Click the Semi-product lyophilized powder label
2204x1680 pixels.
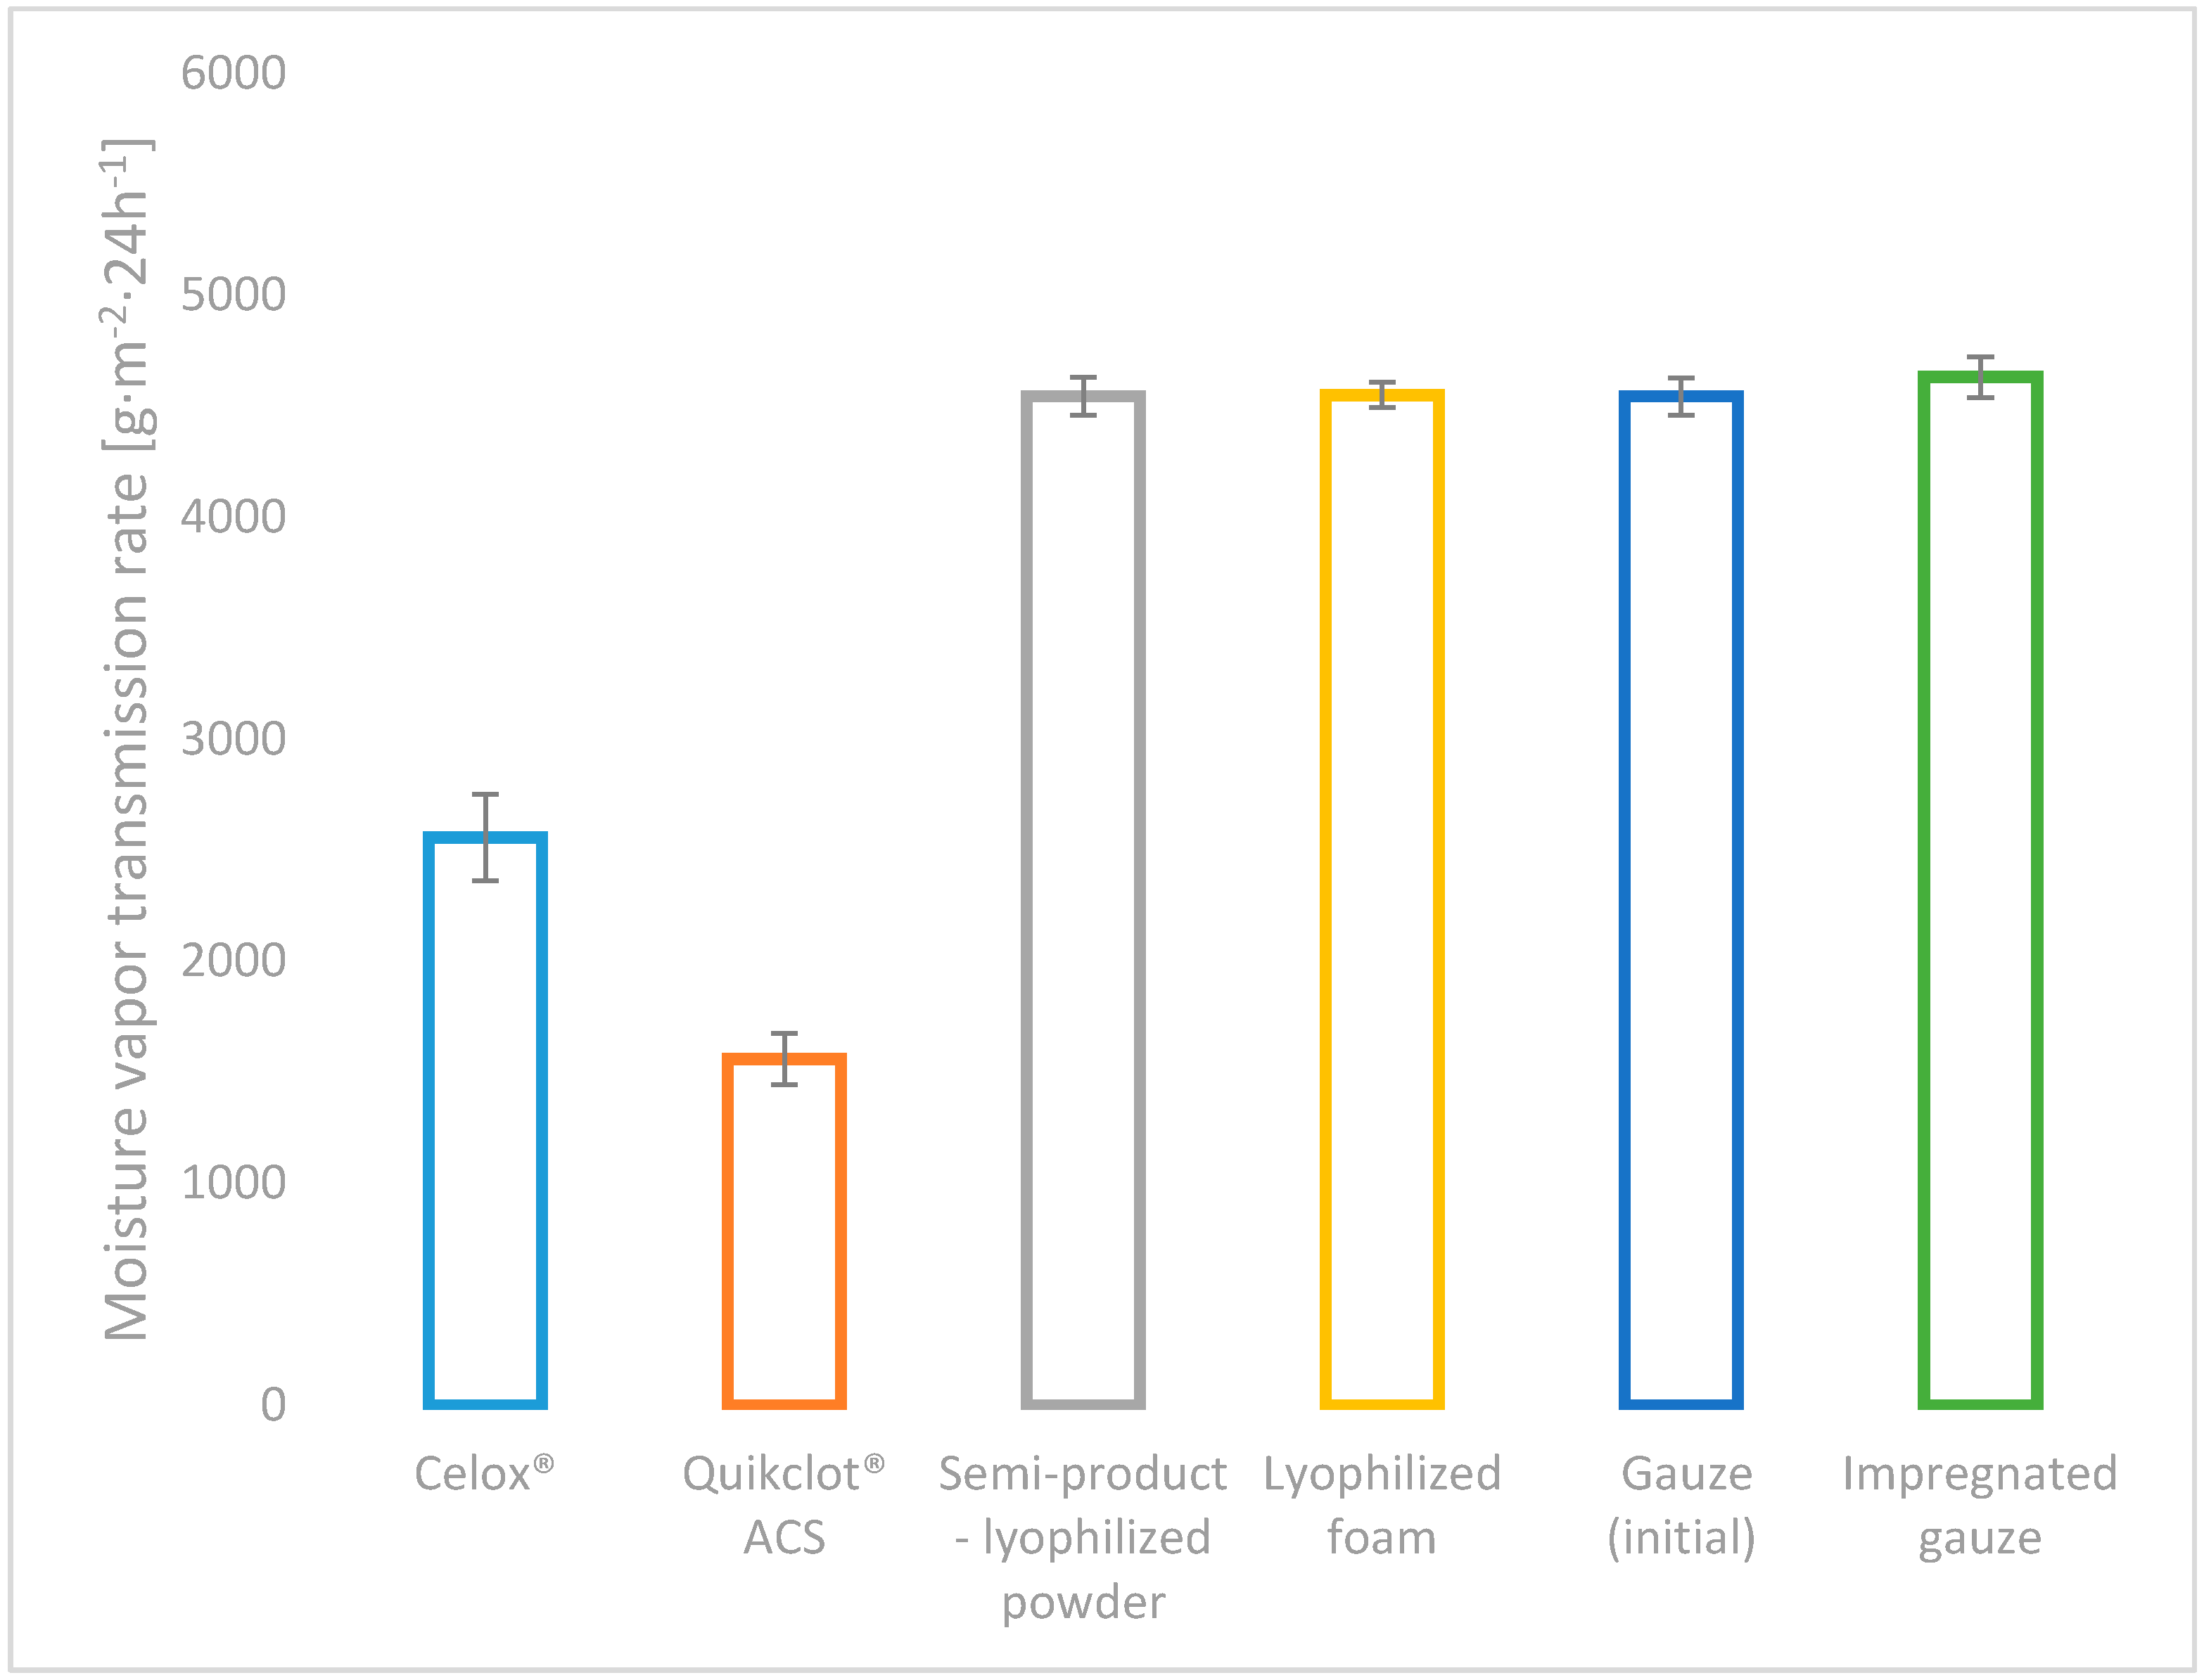click(1083, 1537)
